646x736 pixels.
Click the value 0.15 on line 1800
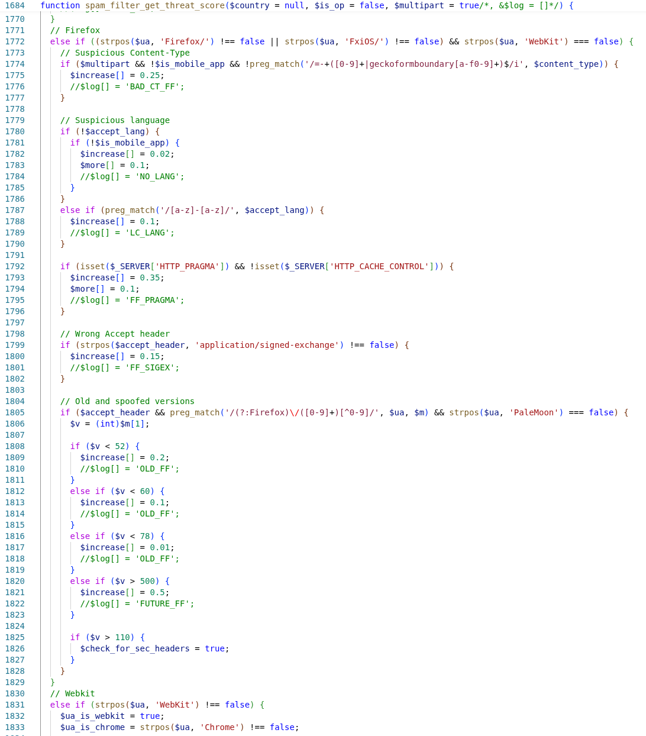click(x=150, y=356)
